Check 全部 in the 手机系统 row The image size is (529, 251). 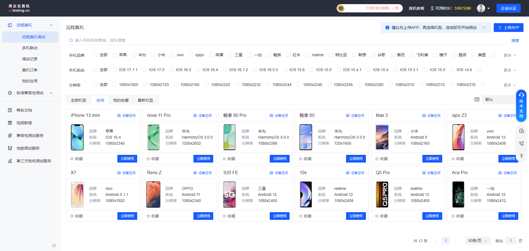96,70
